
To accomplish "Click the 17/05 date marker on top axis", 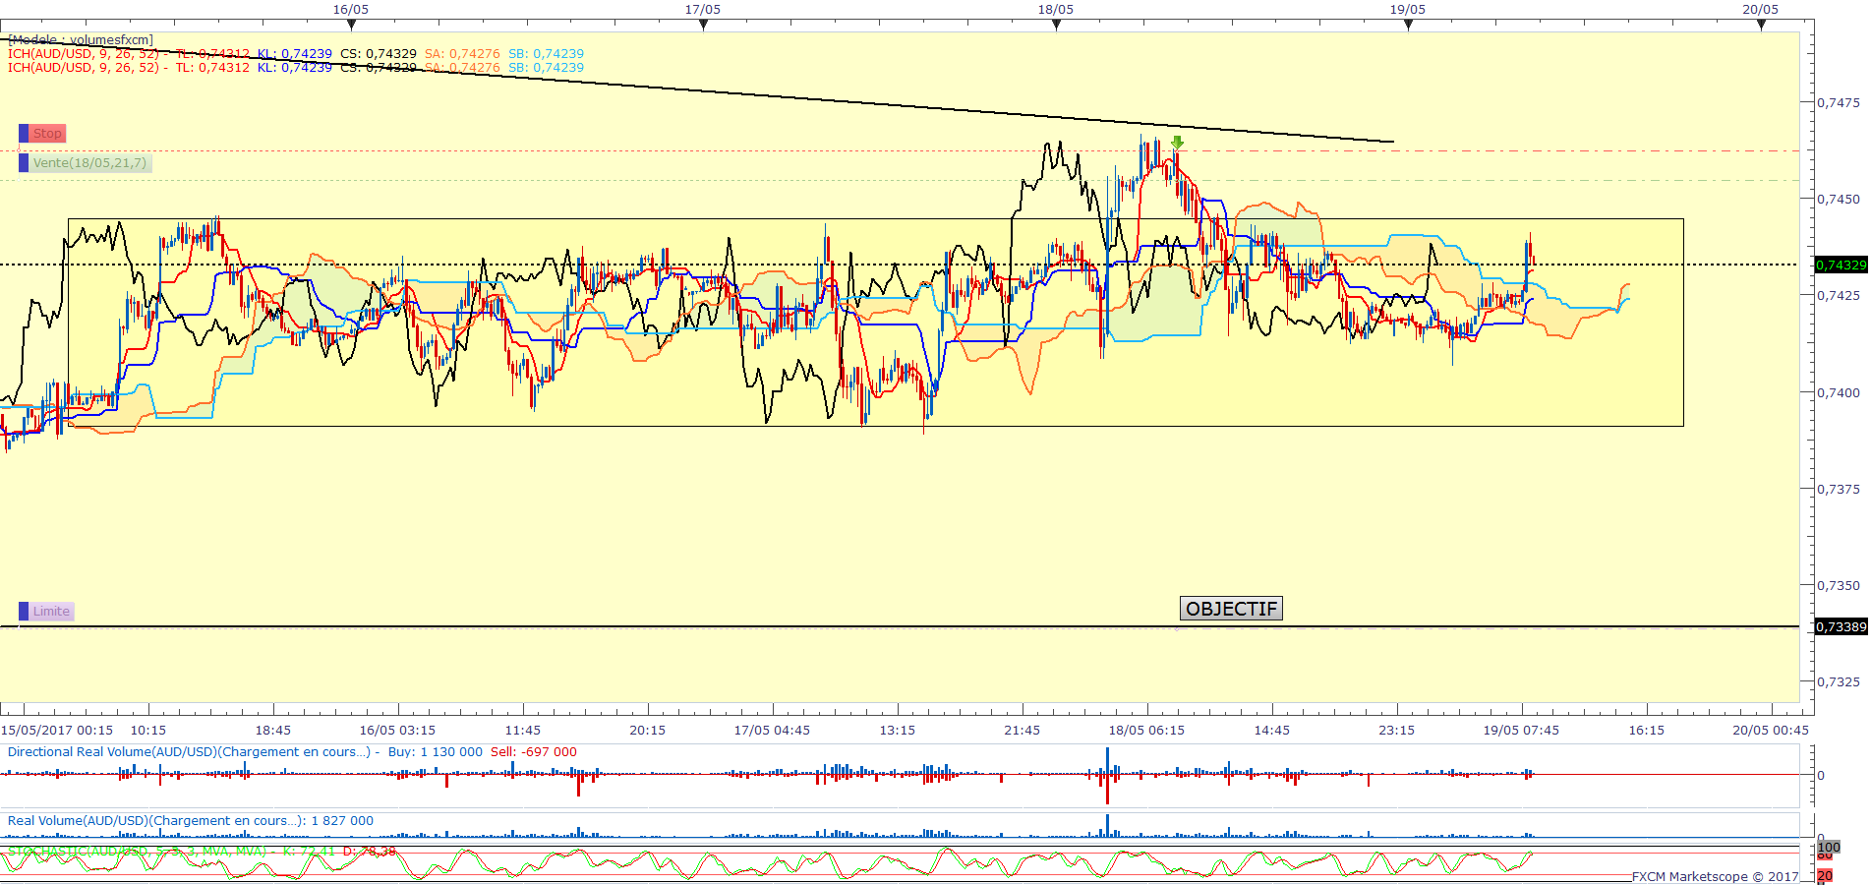I will tap(703, 10).
